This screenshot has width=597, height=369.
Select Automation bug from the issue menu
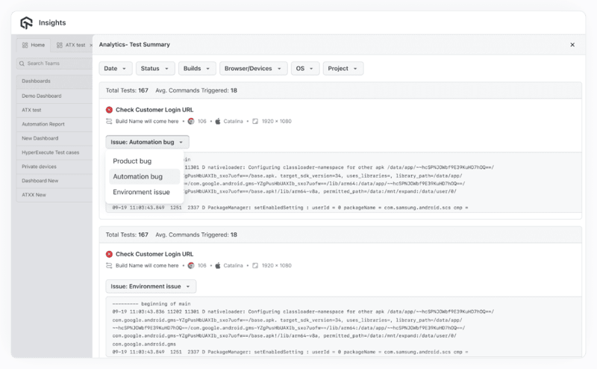point(144,176)
